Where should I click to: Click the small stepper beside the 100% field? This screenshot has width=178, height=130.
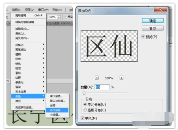click(x=59, y=17)
